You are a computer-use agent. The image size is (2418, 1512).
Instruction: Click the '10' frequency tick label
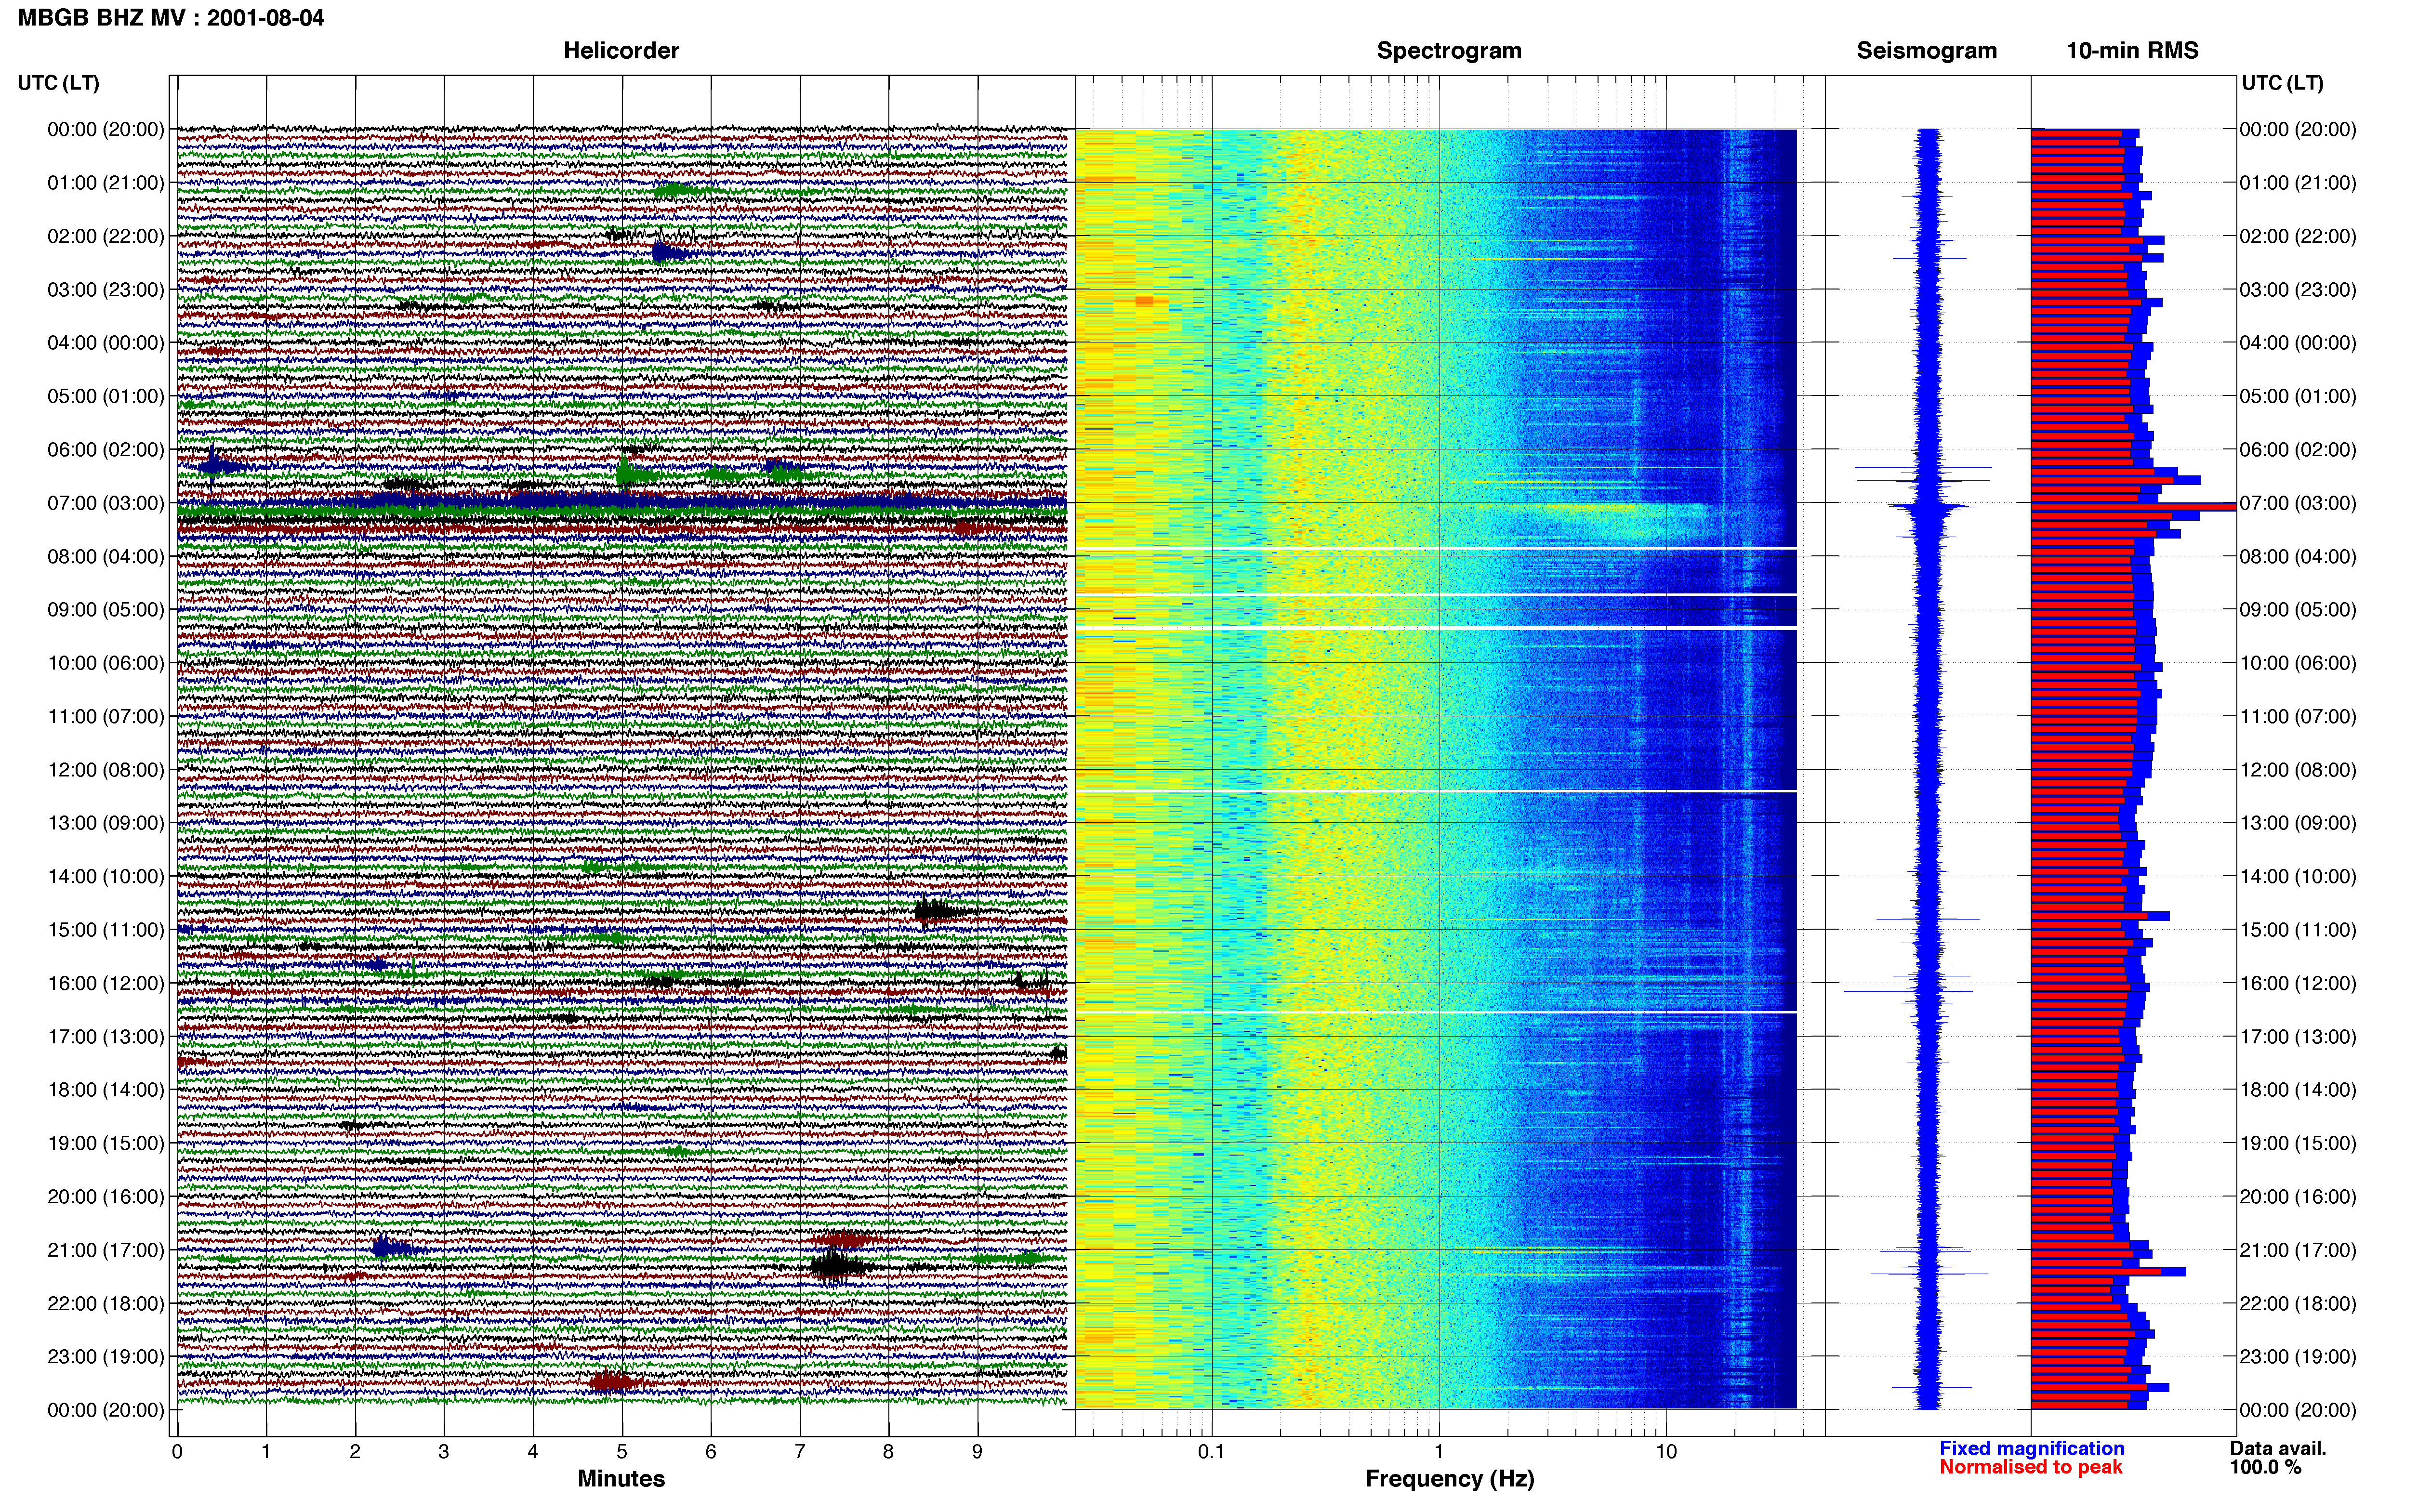(x=1666, y=1452)
